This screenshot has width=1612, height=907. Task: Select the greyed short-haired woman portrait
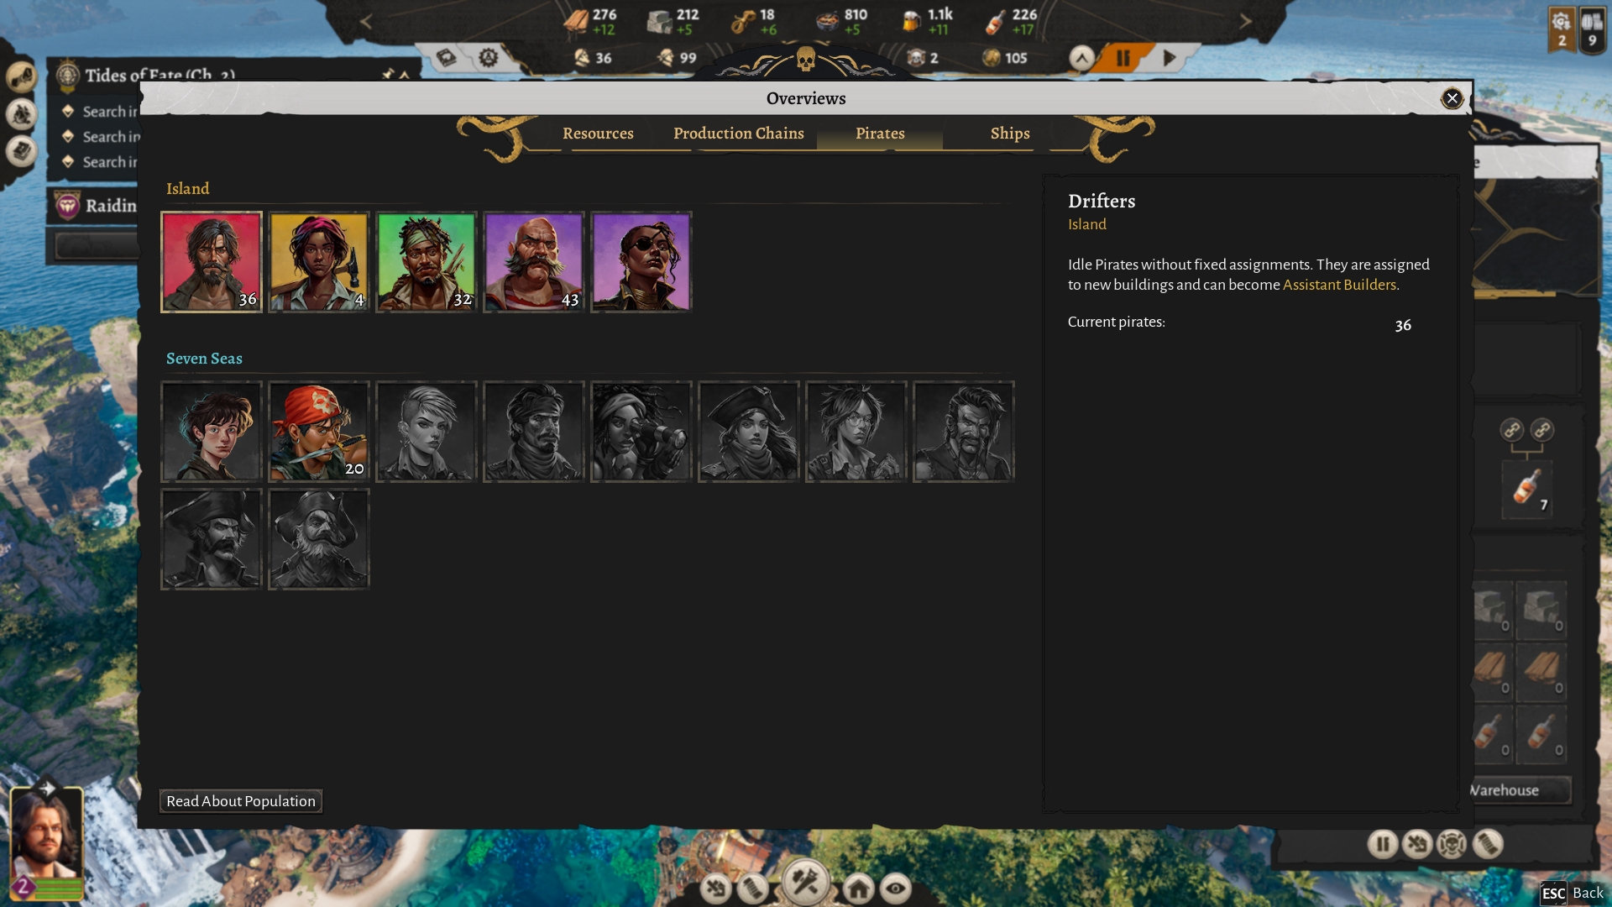pos(427,432)
